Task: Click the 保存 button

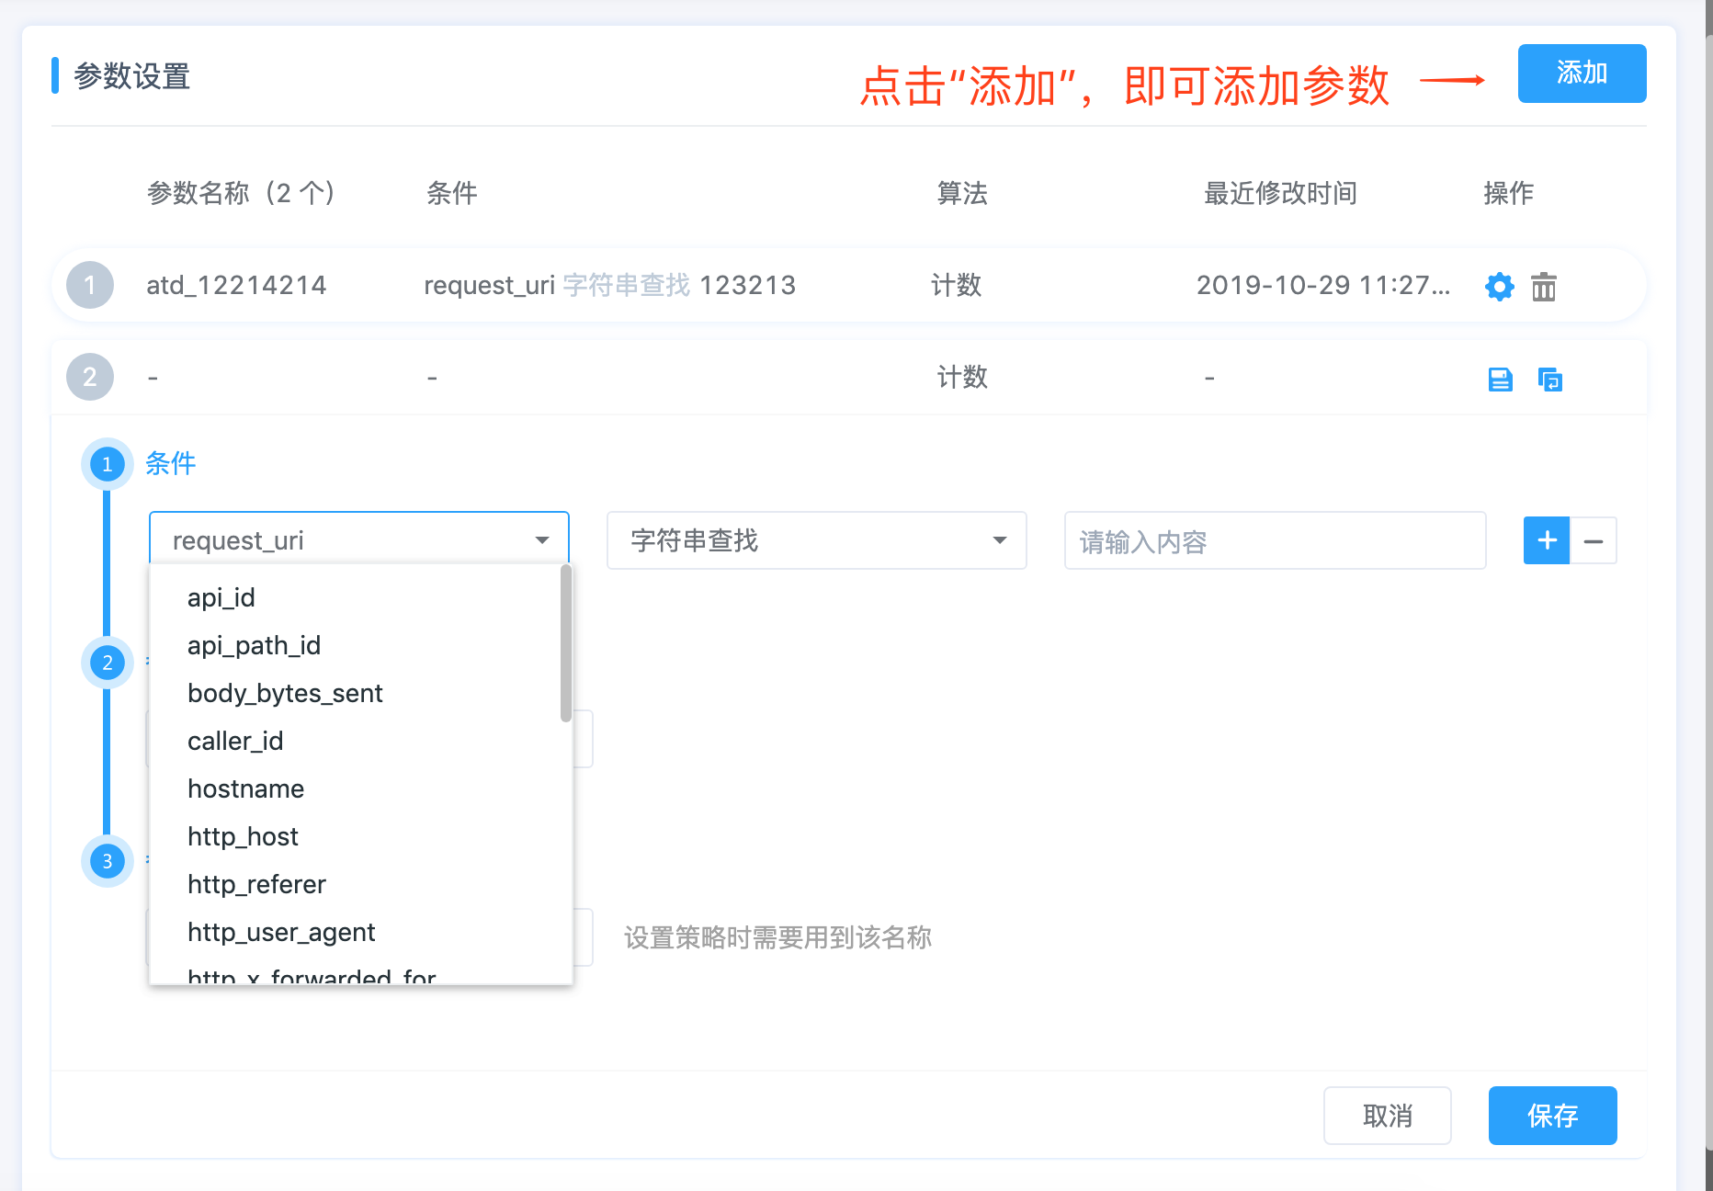Action: pos(1553,1116)
